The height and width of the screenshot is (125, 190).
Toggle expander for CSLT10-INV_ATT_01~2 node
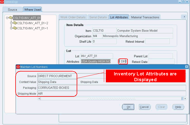pos(11,23)
